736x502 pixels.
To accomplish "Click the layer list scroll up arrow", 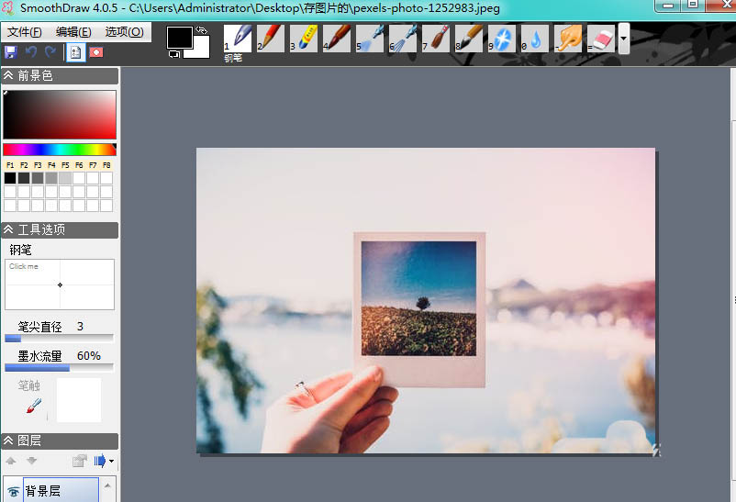I will 107,485.
